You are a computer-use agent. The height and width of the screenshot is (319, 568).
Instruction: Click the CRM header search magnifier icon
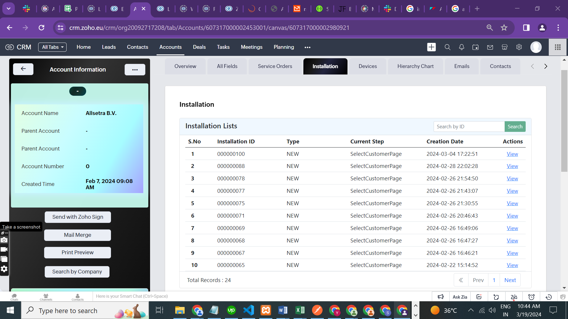click(447, 47)
